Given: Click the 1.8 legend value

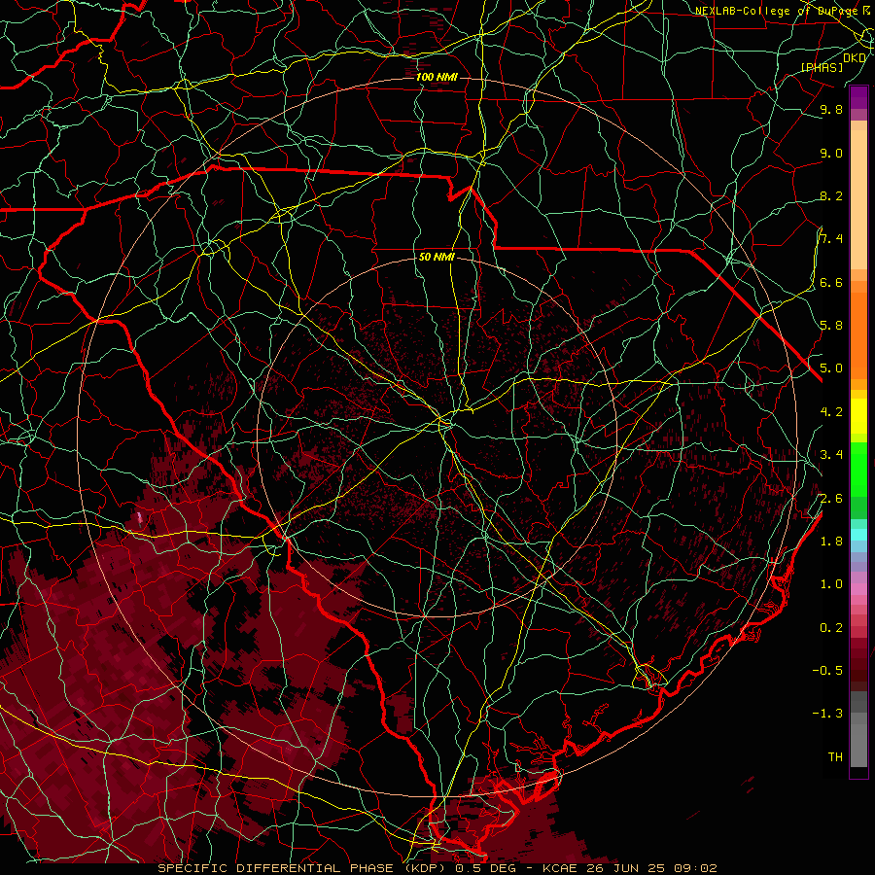Looking at the screenshot, I should point(831,541).
